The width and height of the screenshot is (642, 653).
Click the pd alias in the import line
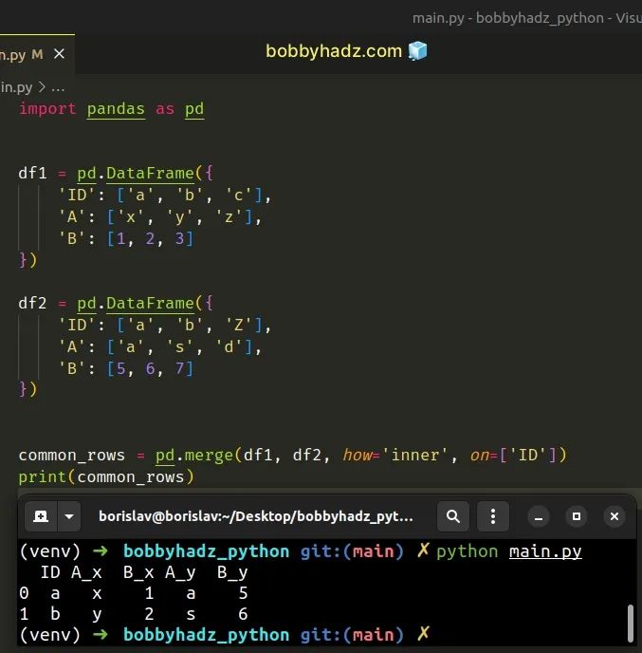click(x=194, y=109)
